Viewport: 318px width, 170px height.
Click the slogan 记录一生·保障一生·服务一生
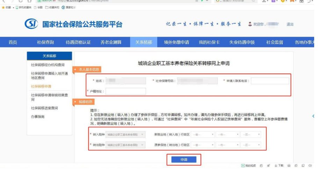[x=203, y=24]
